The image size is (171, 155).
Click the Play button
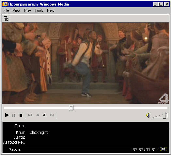click(x=7, y=115)
